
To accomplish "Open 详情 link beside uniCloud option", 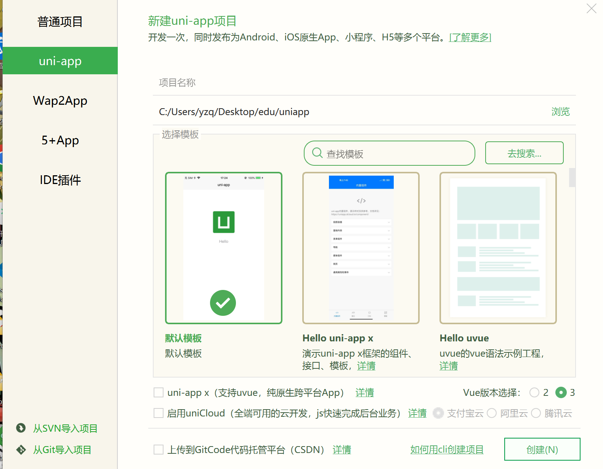I will pyautogui.click(x=417, y=413).
